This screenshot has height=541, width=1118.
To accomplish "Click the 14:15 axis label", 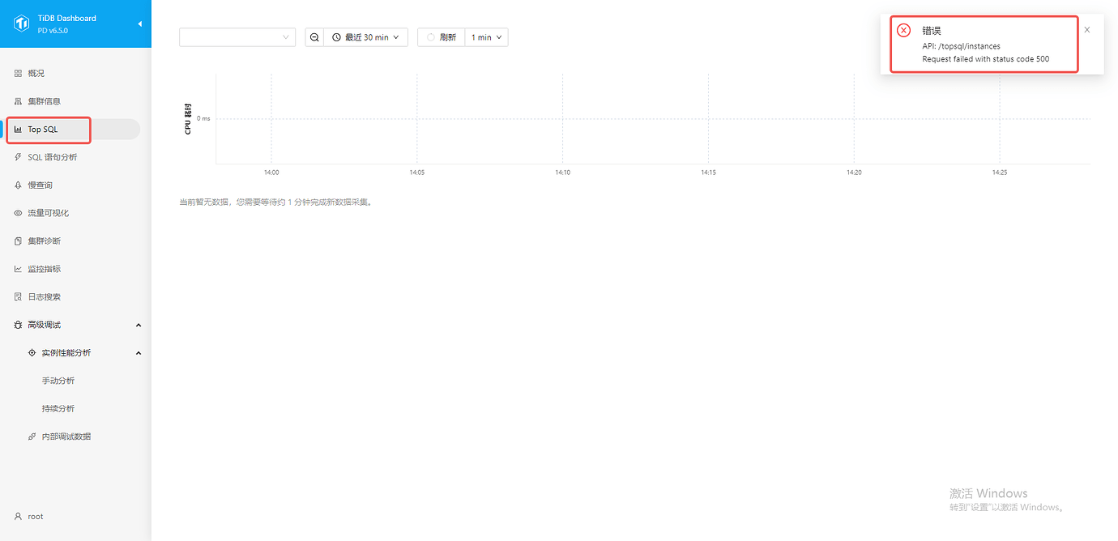I will 708,173.
